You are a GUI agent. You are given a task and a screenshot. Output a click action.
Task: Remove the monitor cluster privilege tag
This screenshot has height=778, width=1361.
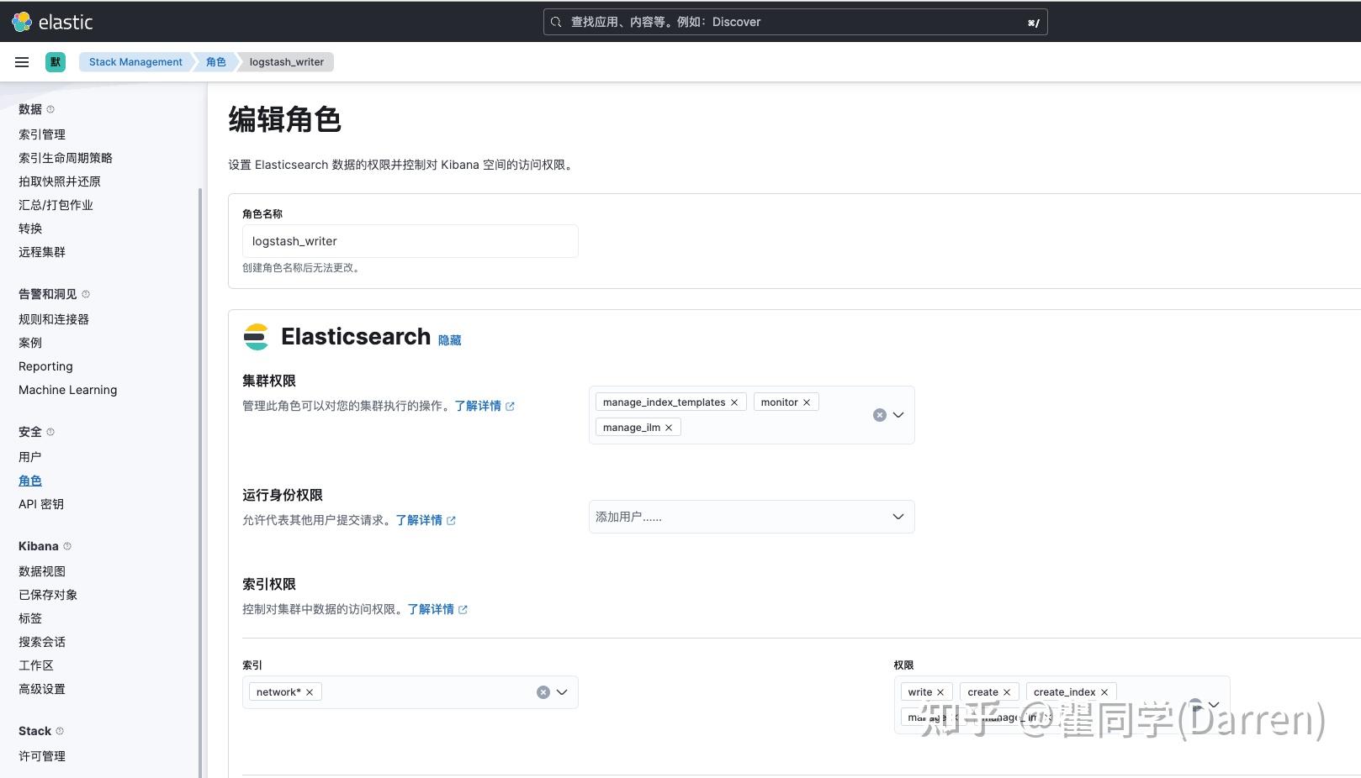(806, 402)
